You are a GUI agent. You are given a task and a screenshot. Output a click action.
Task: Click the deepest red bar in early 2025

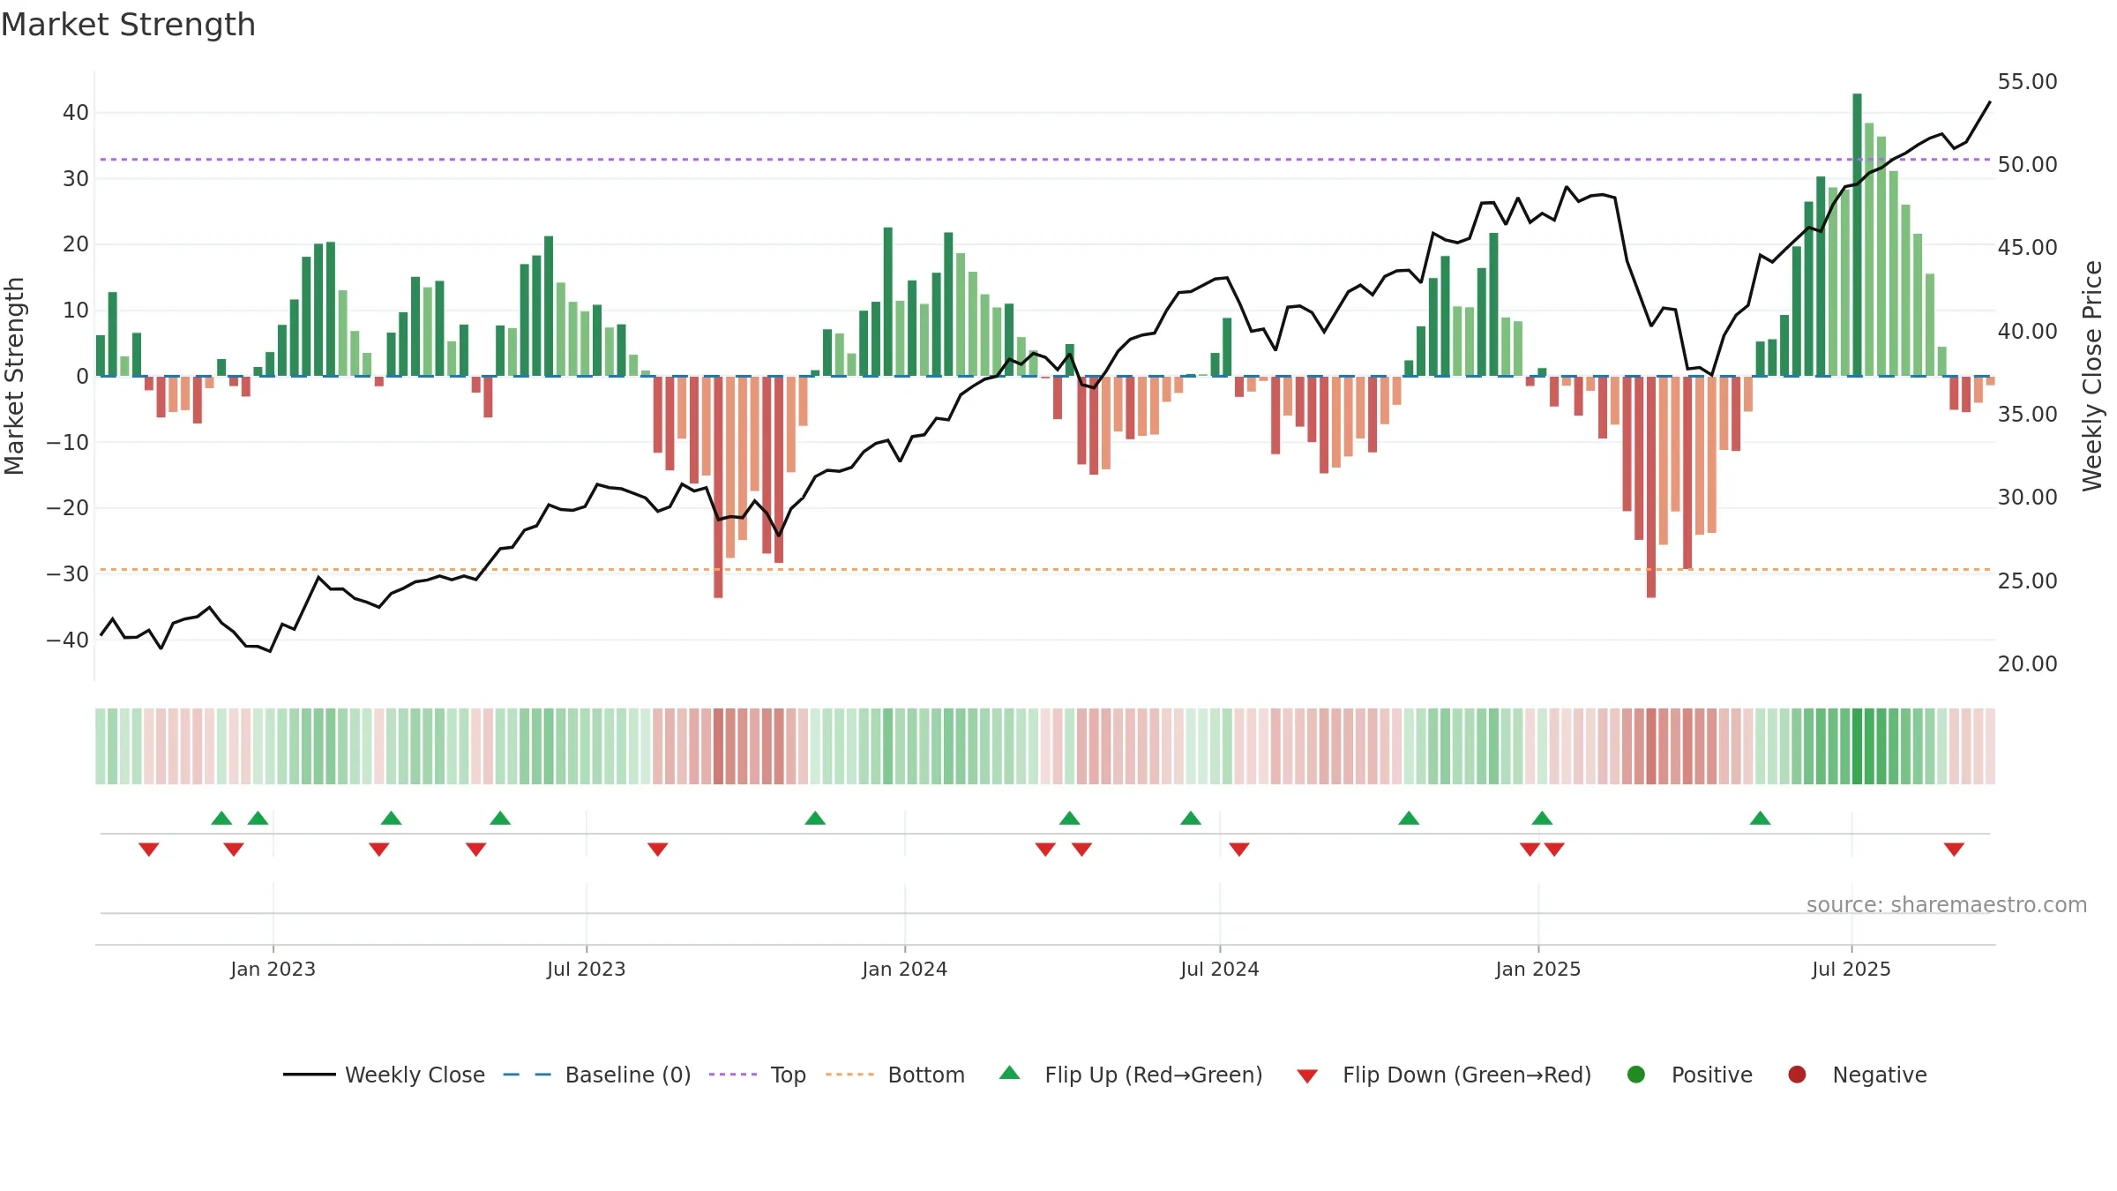1651,487
